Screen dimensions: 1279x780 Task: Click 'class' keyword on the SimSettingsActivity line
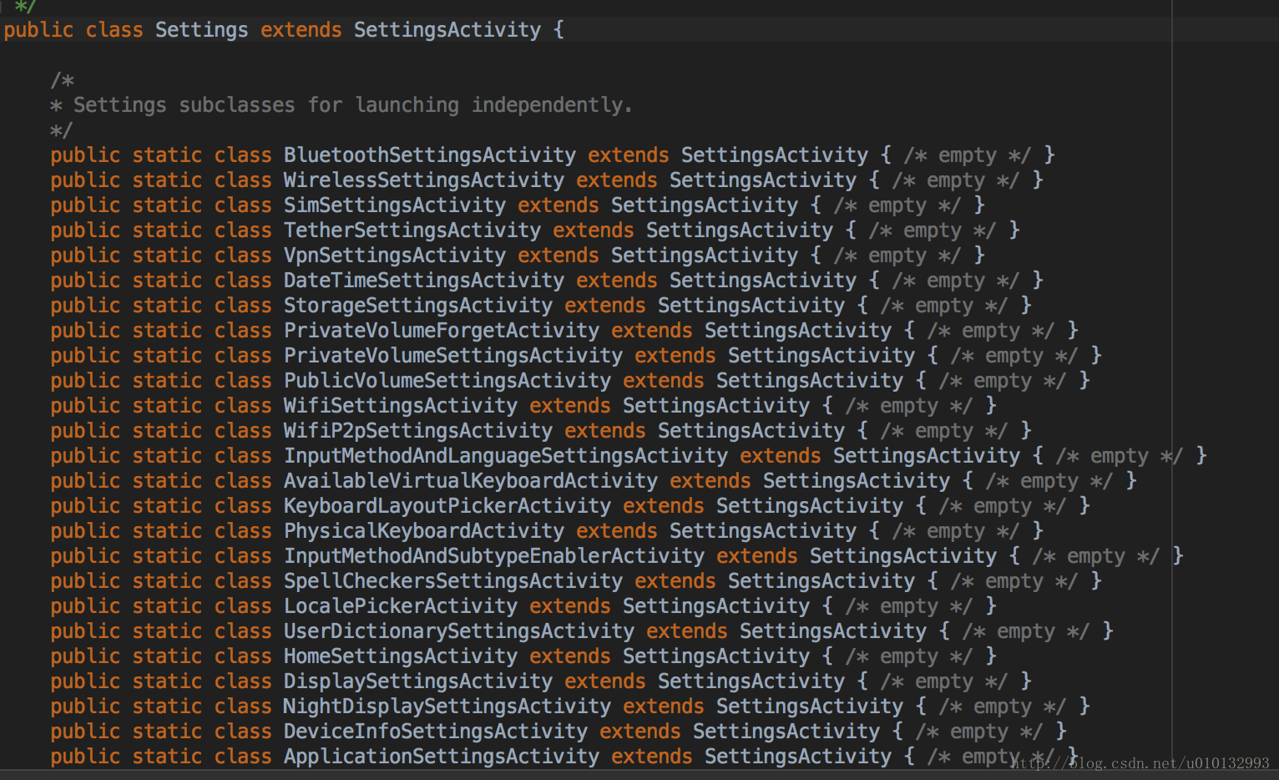click(243, 205)
